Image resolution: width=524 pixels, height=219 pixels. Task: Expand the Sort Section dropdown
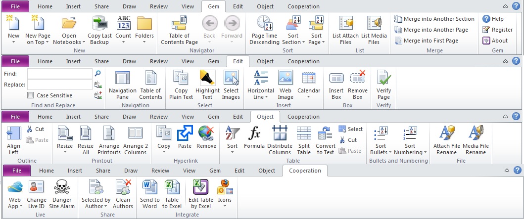(303, 42)
